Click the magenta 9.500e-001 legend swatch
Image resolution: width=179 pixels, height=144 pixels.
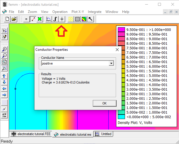pyautogui.click(x=121, y=30)
